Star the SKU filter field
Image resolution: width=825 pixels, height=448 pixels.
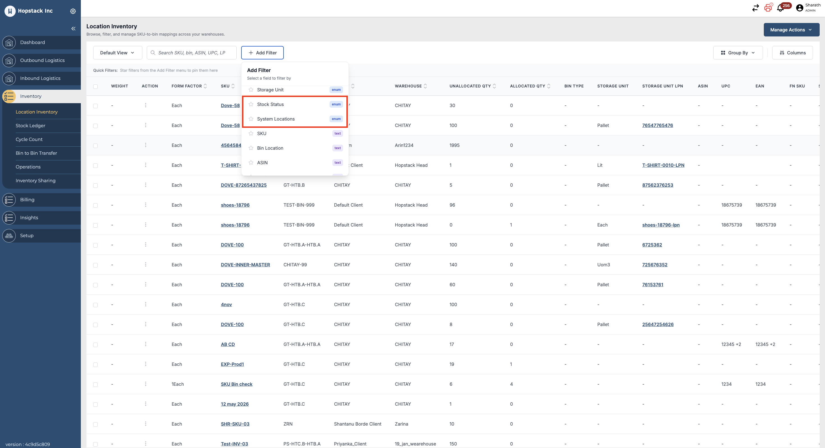coord(251,133)
